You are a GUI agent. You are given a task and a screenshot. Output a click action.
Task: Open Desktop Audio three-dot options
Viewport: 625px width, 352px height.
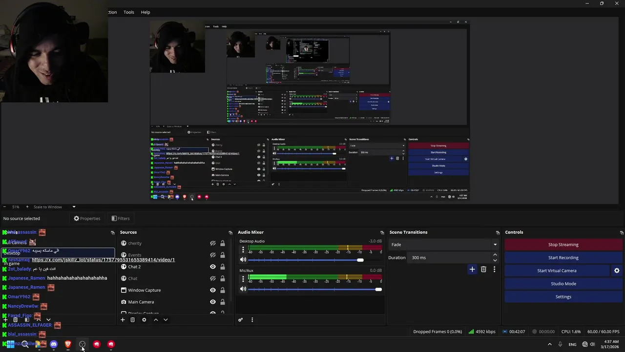coord(243,249)
